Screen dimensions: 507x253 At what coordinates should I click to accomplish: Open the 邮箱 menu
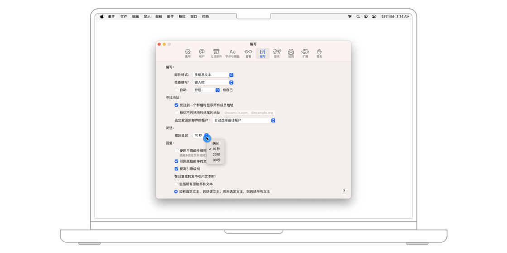click(x=159, y=16)
